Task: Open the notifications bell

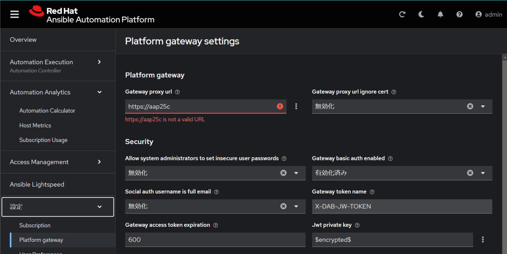Action: coord(440,14)
